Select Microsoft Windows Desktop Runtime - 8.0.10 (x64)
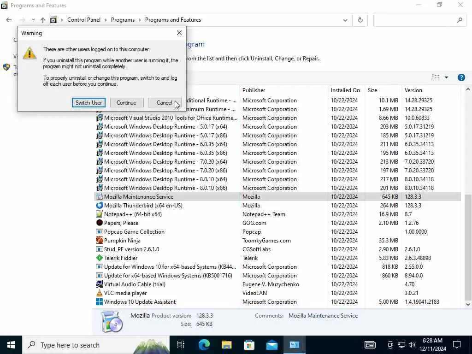Image resolution: width=472 pixels, height=354 pixels. click(x=165, y=179)
